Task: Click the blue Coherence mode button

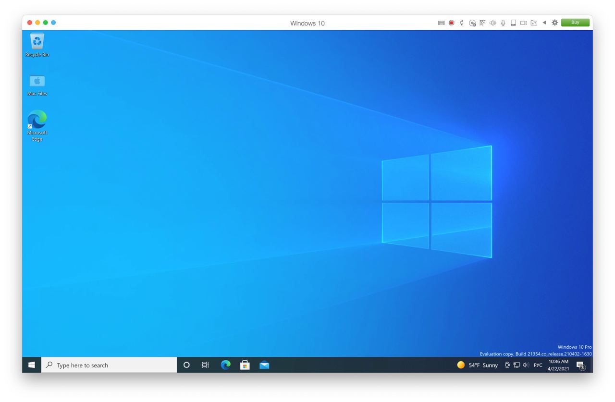Action: 53,23
